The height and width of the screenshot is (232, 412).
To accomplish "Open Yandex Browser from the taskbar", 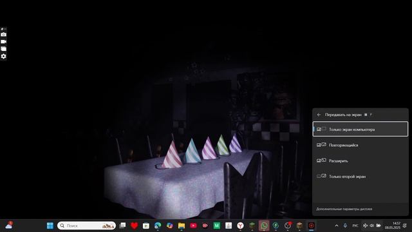I will coord(240,226).
